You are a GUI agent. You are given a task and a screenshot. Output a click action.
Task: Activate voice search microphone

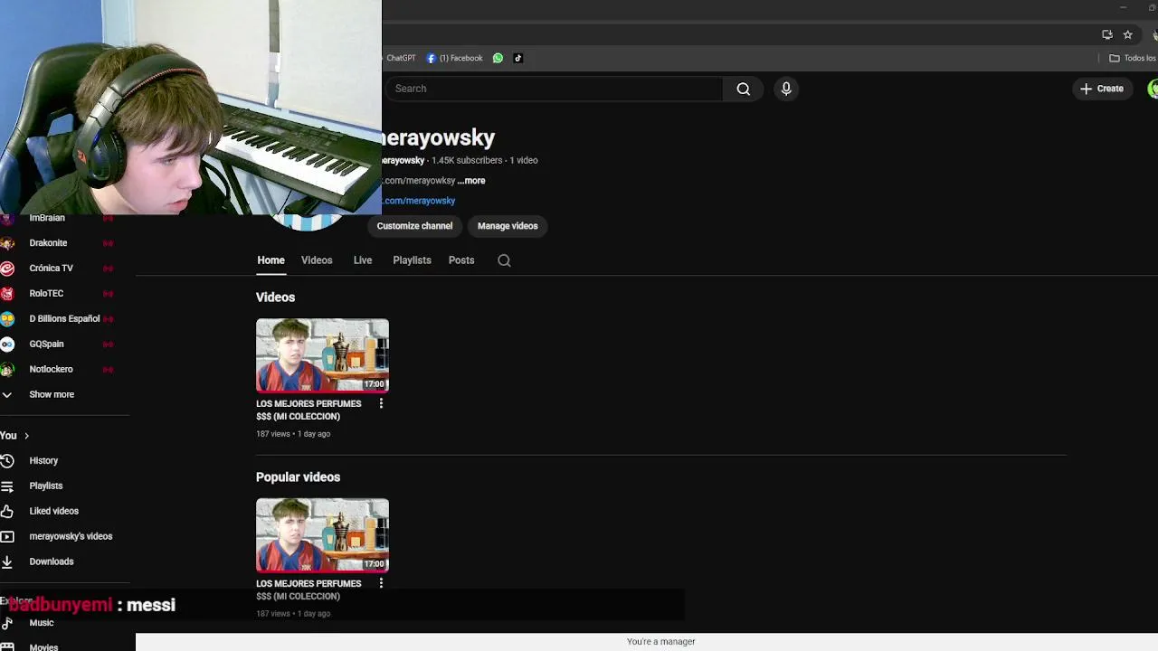pyautogui.click(x=786, y=89)
